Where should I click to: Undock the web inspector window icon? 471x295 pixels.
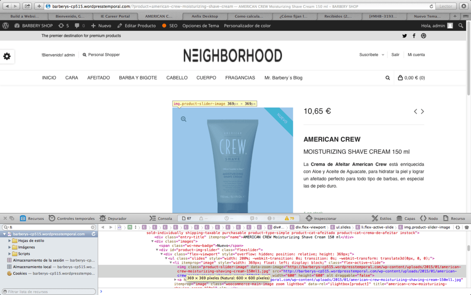pyautogui.click(x=12, y=218)
